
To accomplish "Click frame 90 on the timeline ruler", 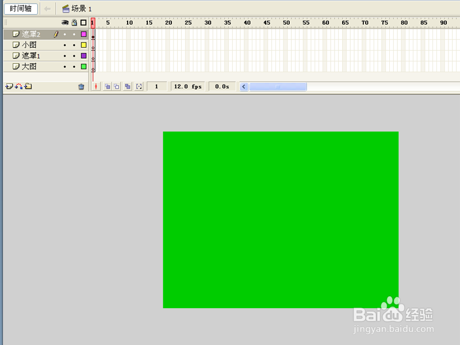I will point(443,23).
